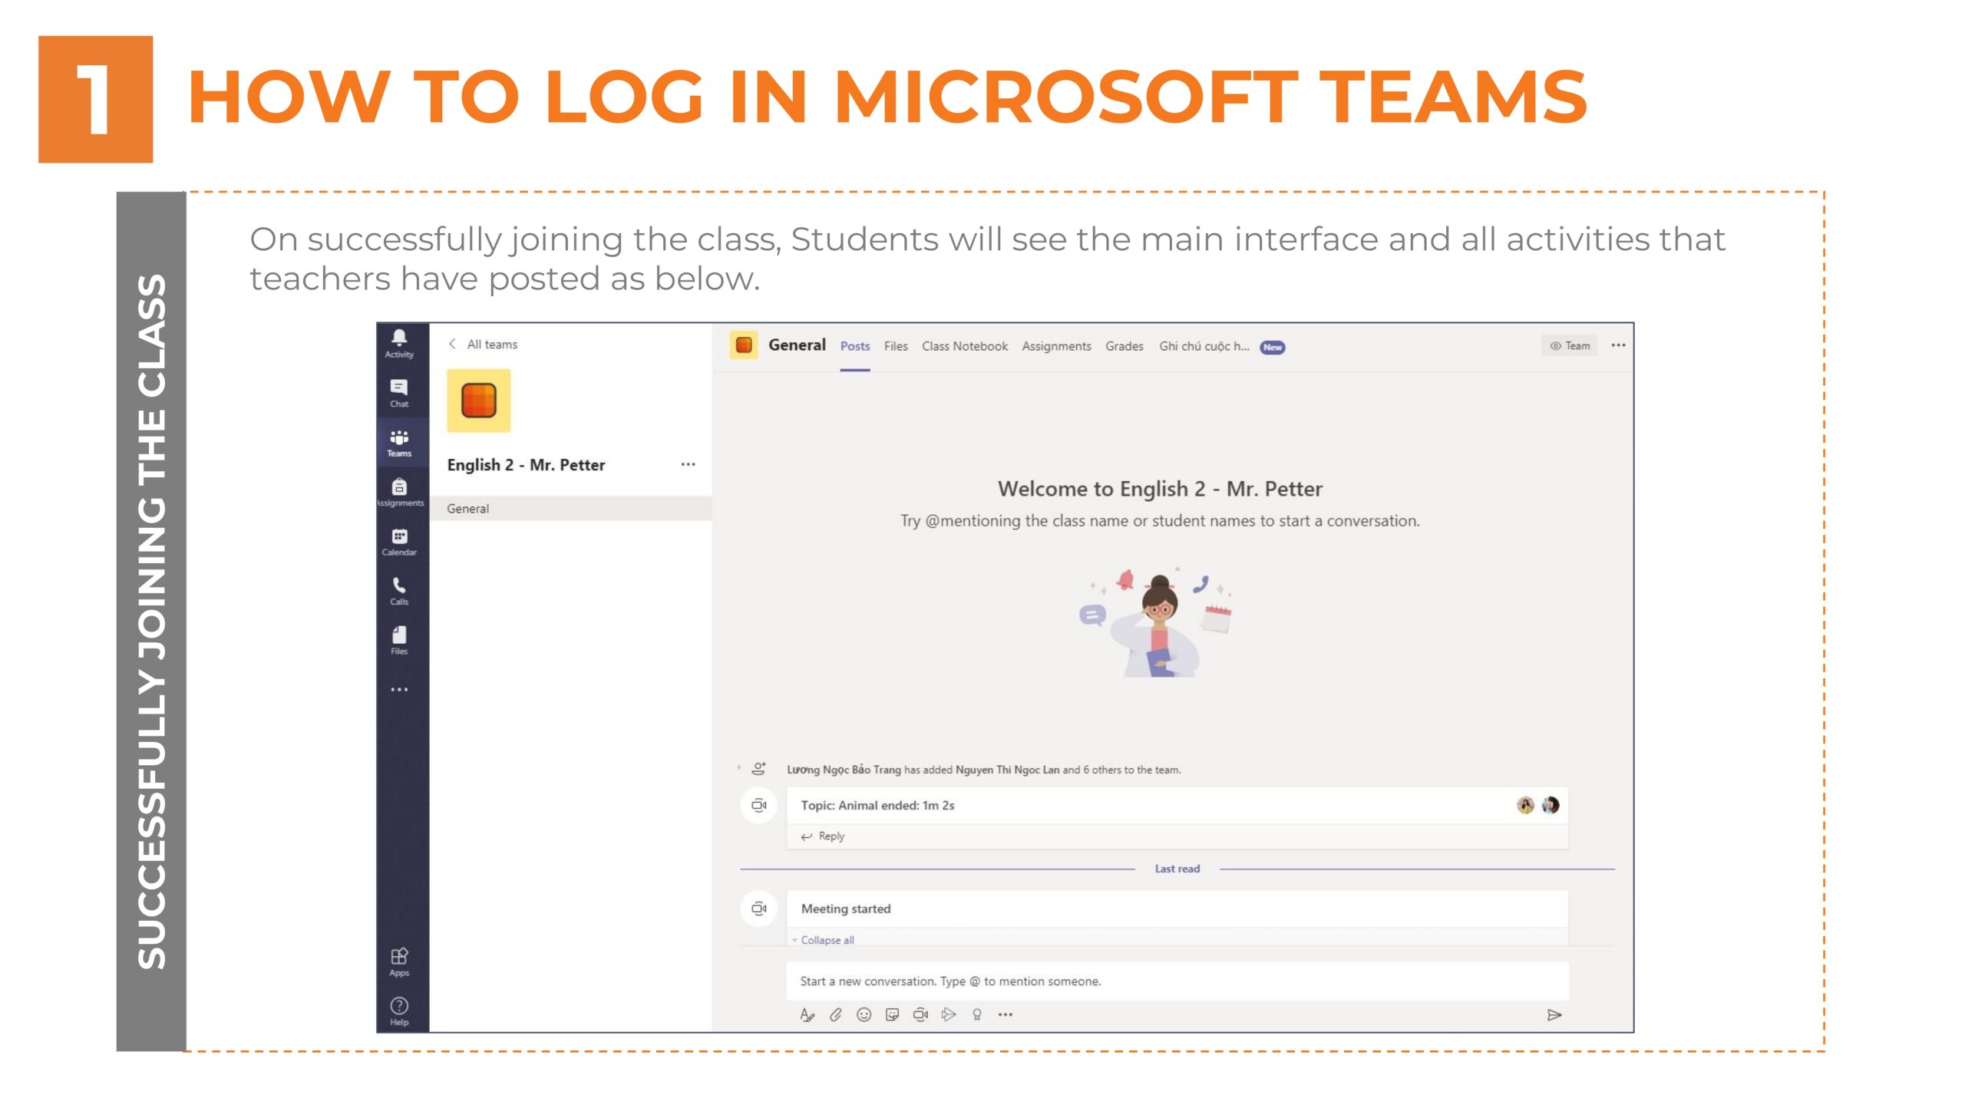Click the Start a new conversation box

coord(1177,981)
